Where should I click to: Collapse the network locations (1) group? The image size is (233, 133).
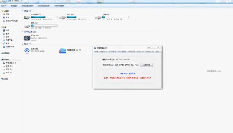[23, 32]
